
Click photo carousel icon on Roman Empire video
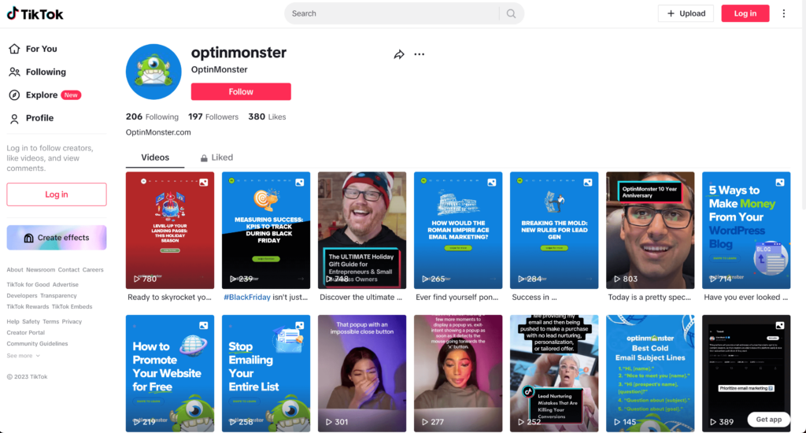point(492,182)
